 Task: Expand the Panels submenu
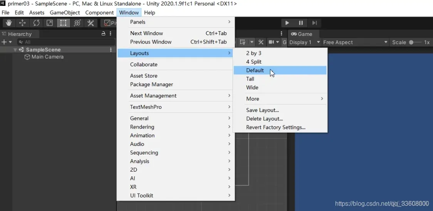tap(176, 22)
